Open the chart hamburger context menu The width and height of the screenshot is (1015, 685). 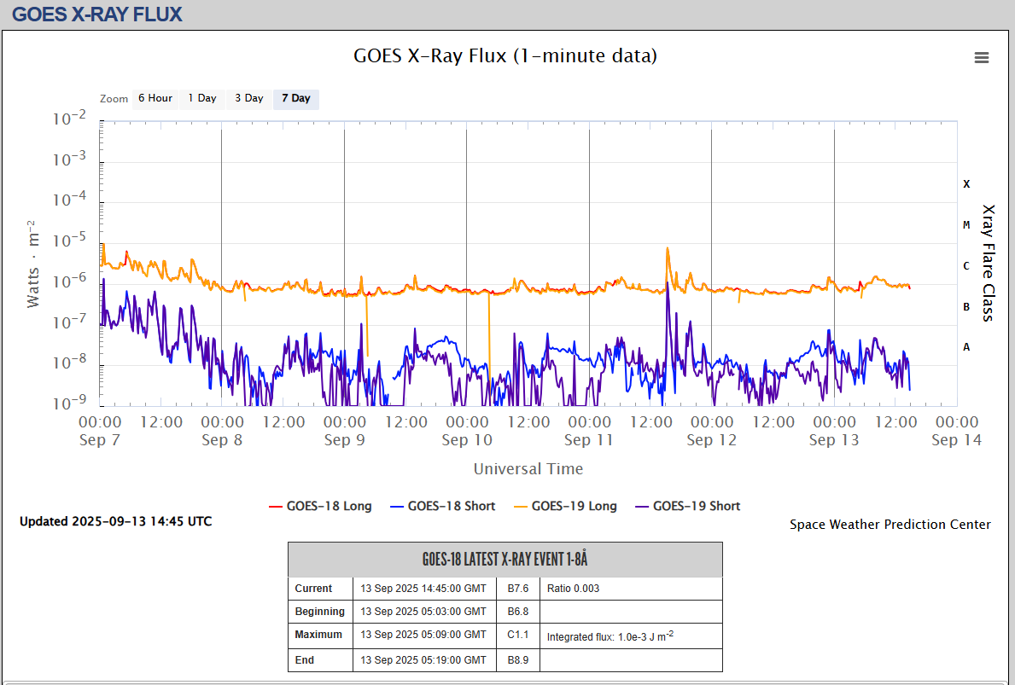pos(982,58)
